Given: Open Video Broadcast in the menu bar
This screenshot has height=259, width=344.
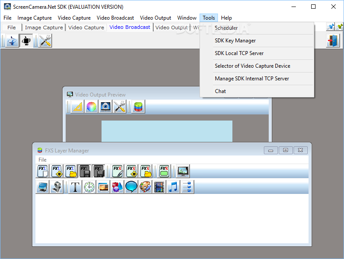Looking at the screenshot, I should 115,18.
